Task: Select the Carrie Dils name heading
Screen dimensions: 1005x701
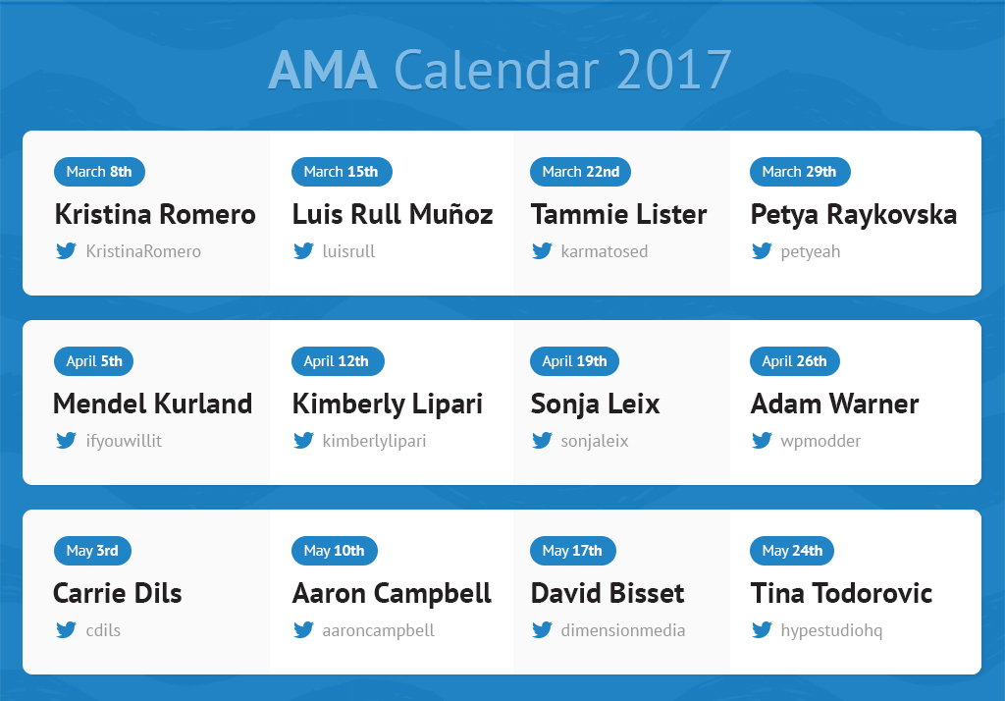Action: click(x=118, y=593)
